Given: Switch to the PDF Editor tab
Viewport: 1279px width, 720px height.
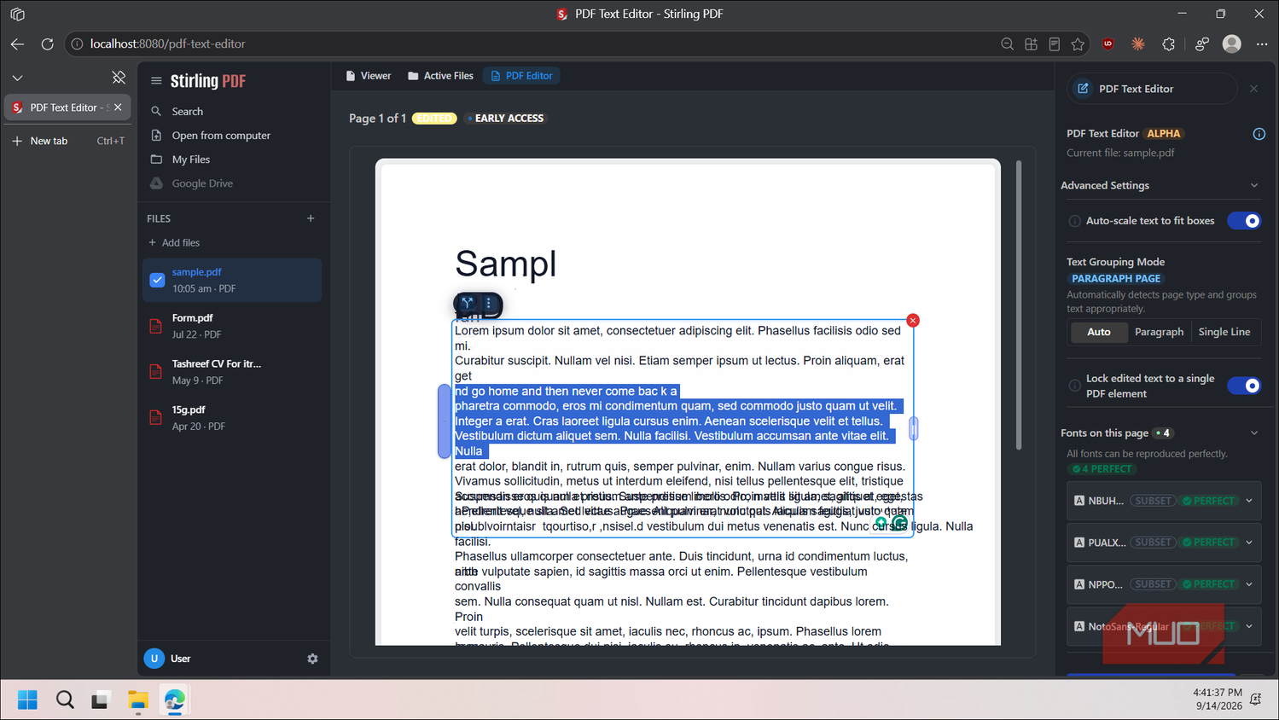Looking at the screenshot, I should (x=521, y=76).
